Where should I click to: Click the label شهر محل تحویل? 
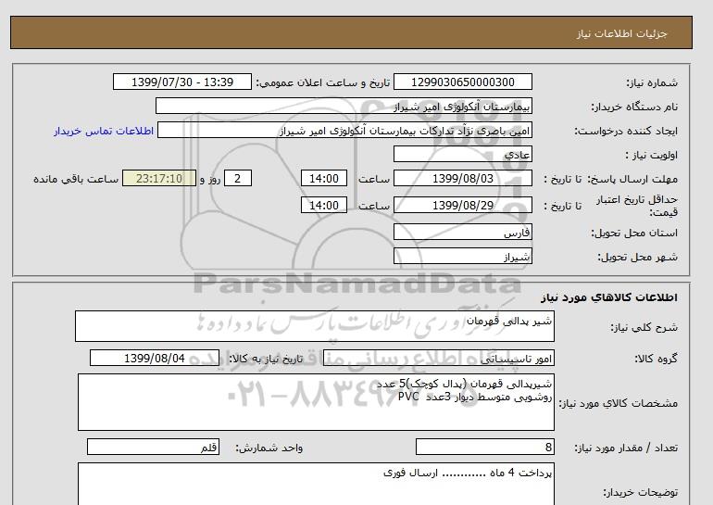point(637,257)
